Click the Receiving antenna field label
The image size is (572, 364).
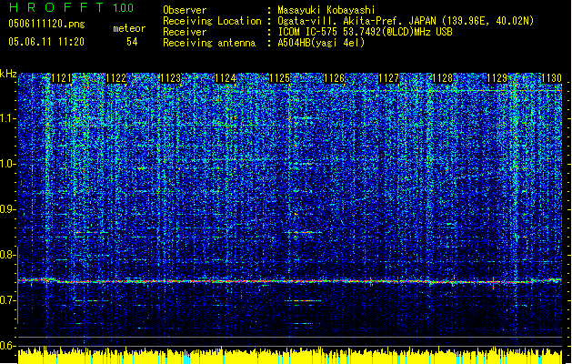point(209,43)
